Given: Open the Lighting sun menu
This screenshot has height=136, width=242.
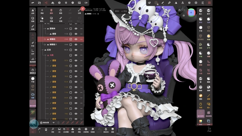Looking at the screenshot, I should 66,3.
